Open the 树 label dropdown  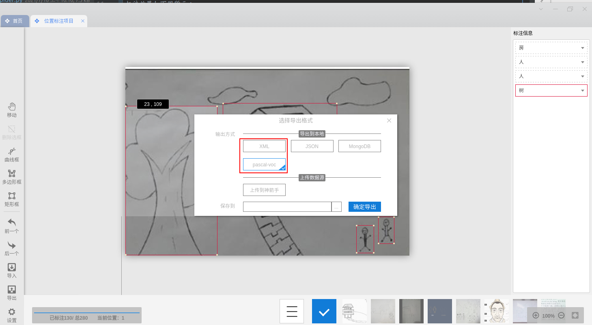pos(551,90)
